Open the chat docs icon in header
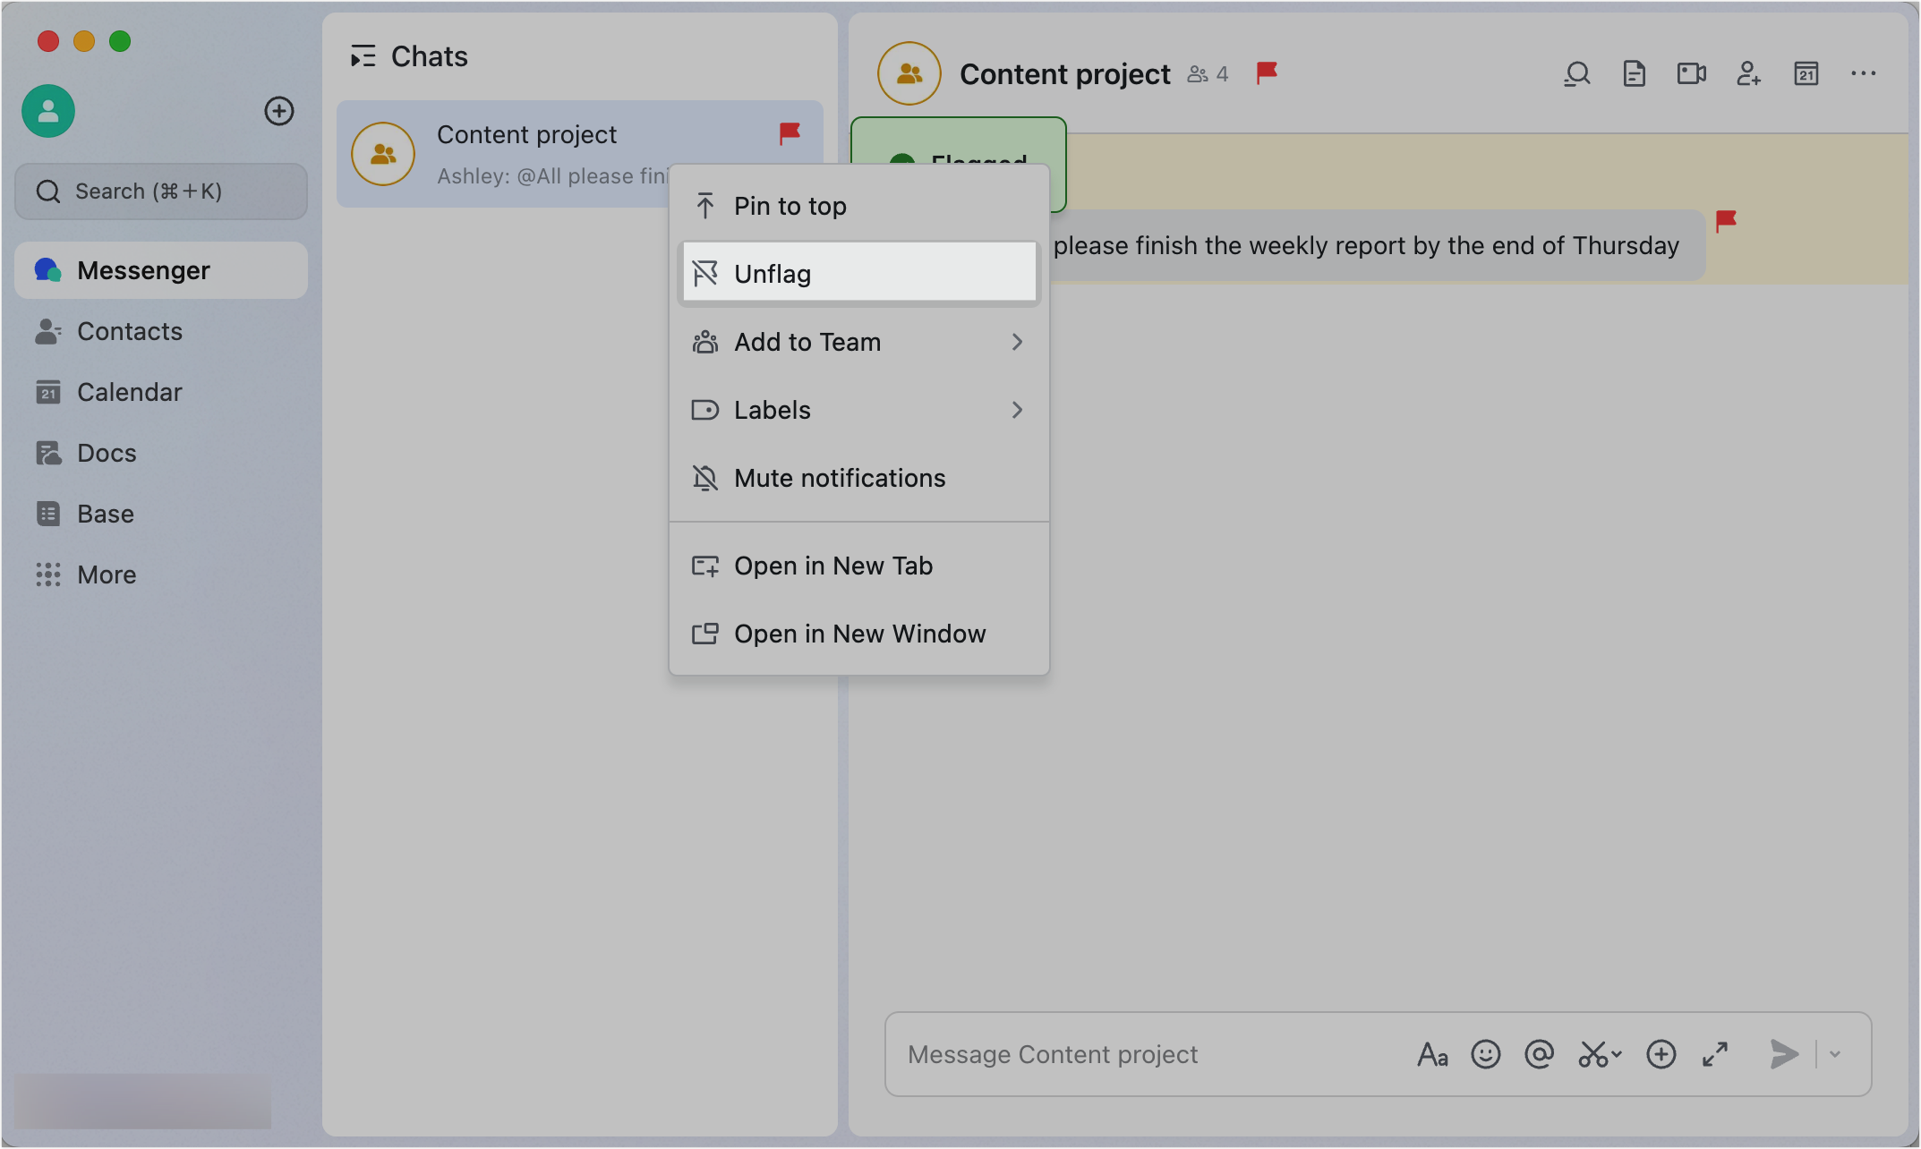 (1634, 74)
